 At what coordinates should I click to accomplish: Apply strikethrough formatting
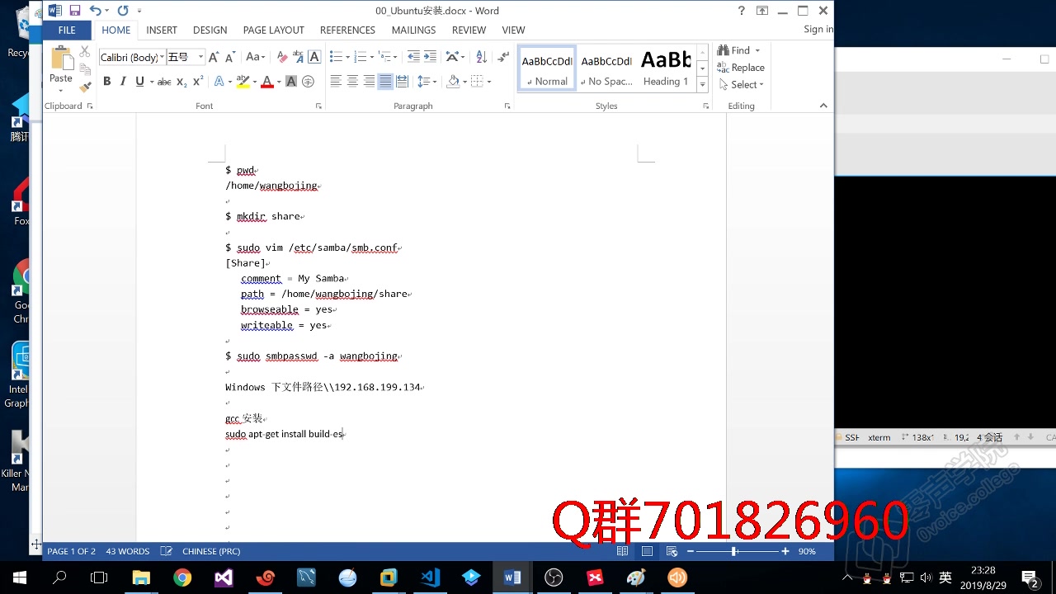pos(164,81)
